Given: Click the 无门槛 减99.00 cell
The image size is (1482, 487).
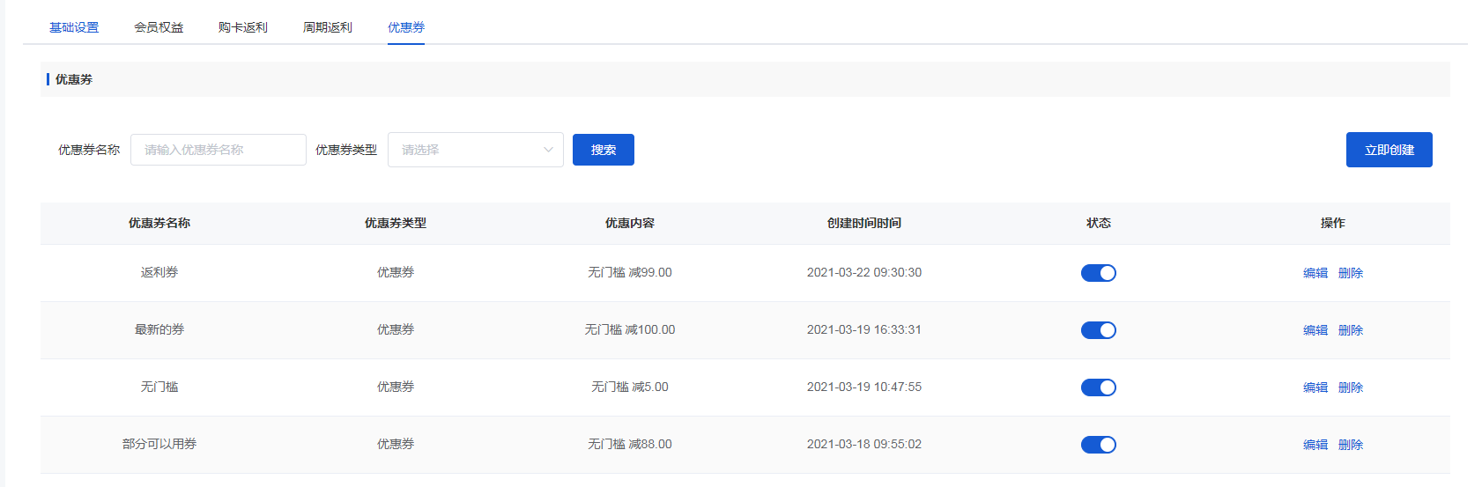Looking at the screenshot, I should pos(630,272).
